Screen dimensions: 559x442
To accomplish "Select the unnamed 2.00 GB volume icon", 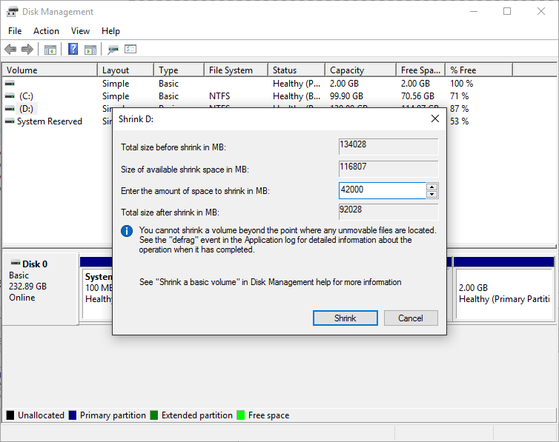I will point(10,84).
